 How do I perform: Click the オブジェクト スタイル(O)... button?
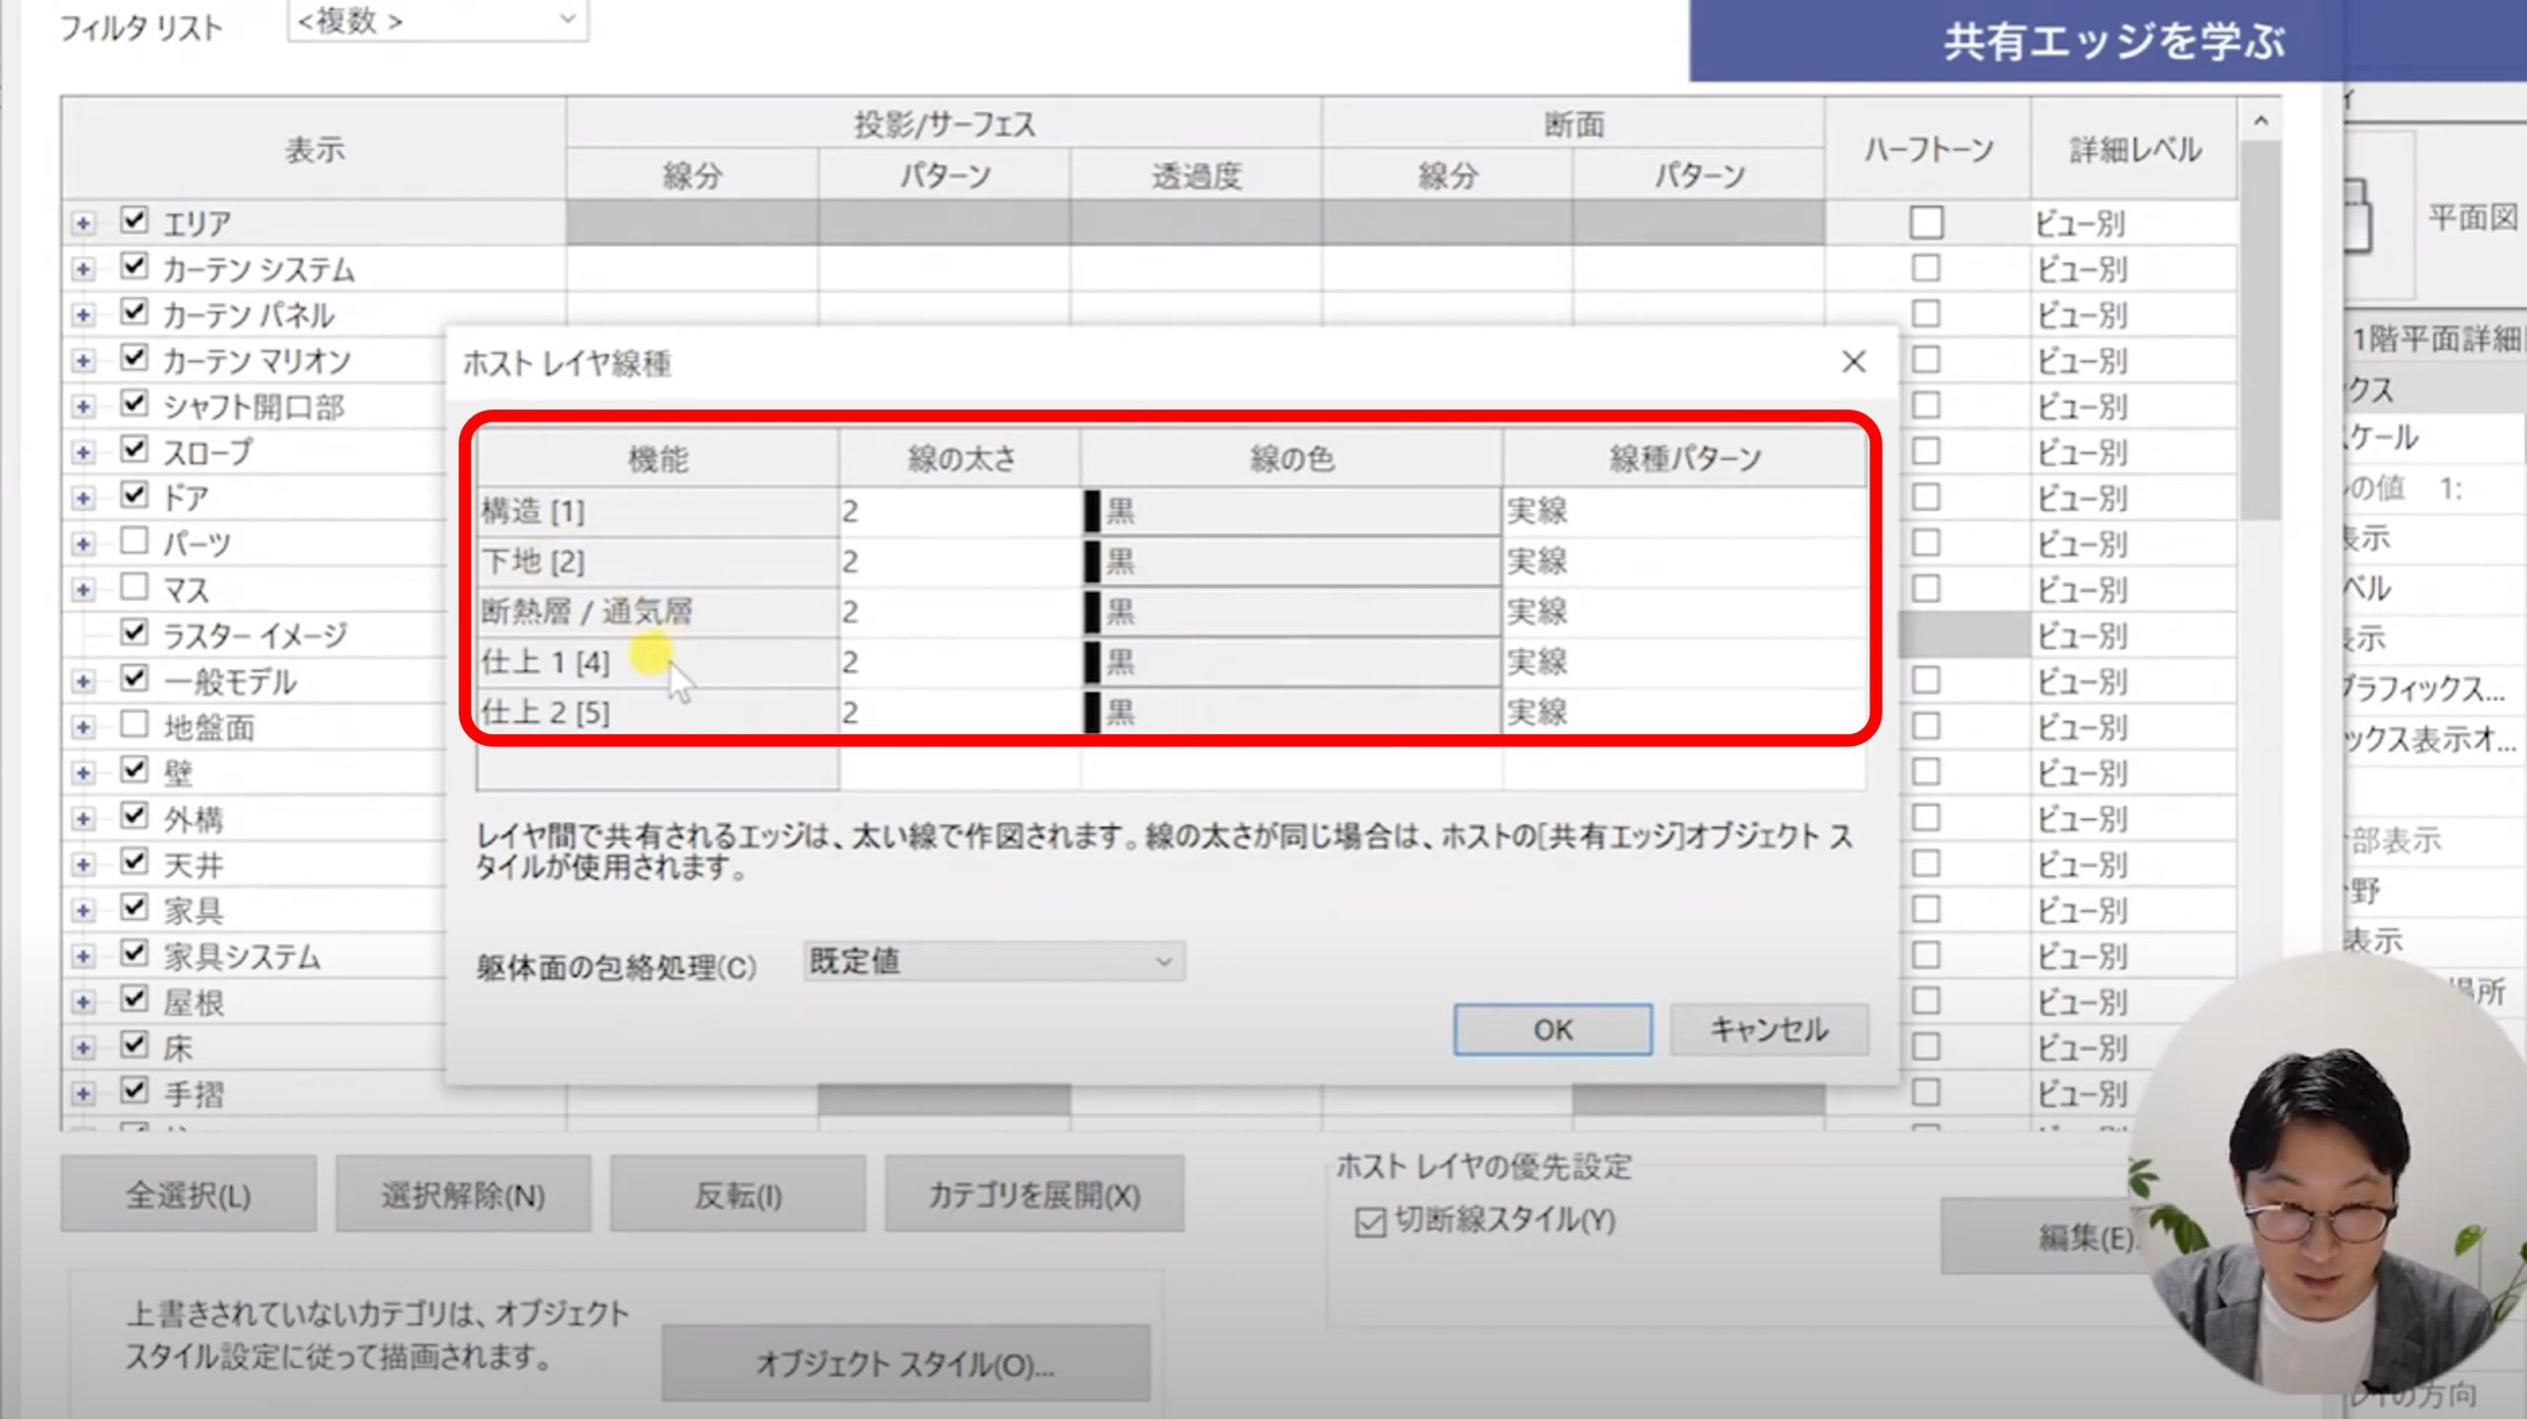pyautogui.click(x=905, y=1364)
